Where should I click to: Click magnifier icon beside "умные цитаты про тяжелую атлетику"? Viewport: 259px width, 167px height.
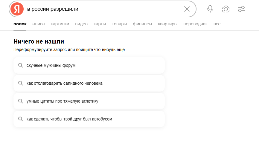click(21, 101)
